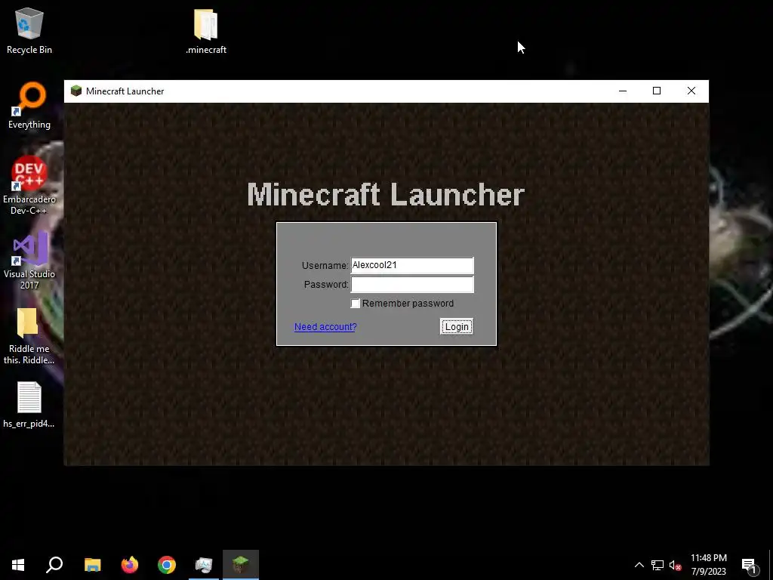The width and height of the screenshot is (773, 580).
Task: Open the notification center icon
Action: [750, 565]
